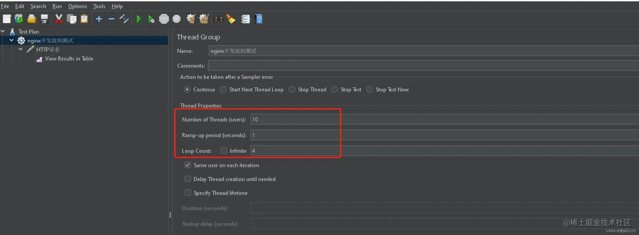Click the Cut scissors icon
Image resolution: width=639 pixels, height=235 pixels.
59,19
